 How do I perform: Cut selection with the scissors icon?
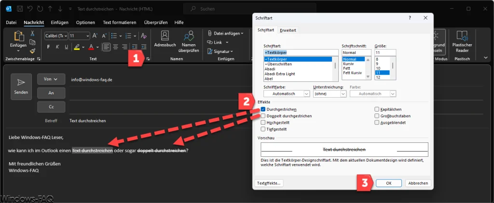tap(32, 34)
